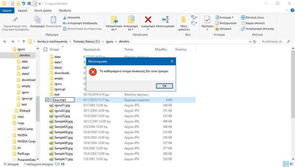This screenshot has width=295, height=167.
Task: Switch to the Κοινή χρήση tab
Action: pyautogui.click(x=43, y=10)
